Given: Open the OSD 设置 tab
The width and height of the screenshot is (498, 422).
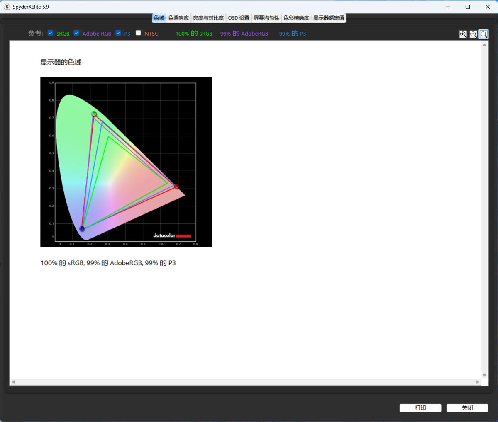Looking at the screenshot, I should pyautogui.click(x=239, y=18).
